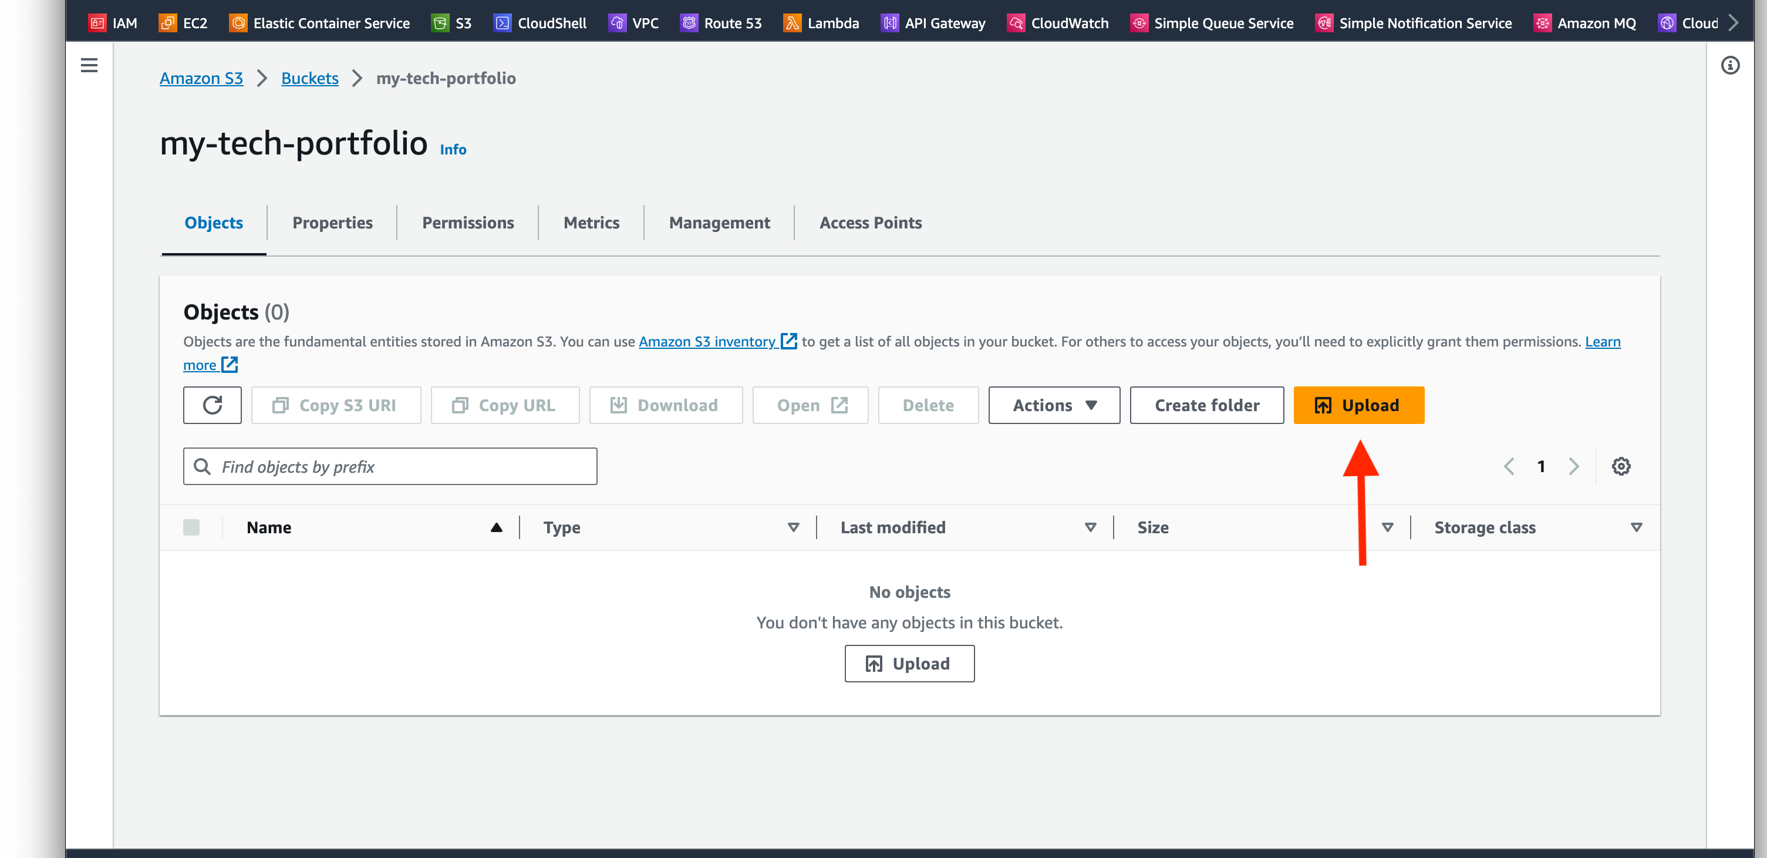
Task: Launch CloudShell shortcut icon
Action: 502,23
